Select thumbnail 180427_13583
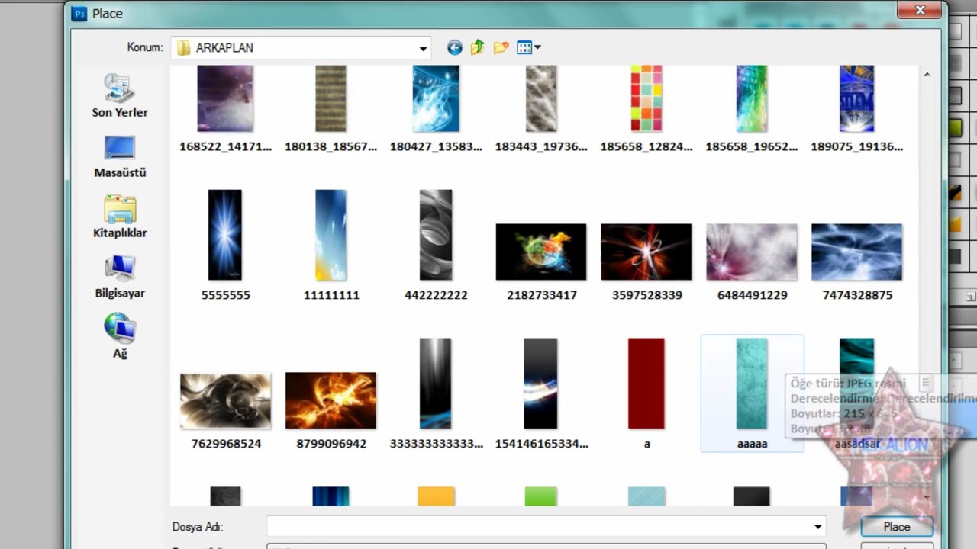Screen dimensions: 977x549 coord(436,99)
